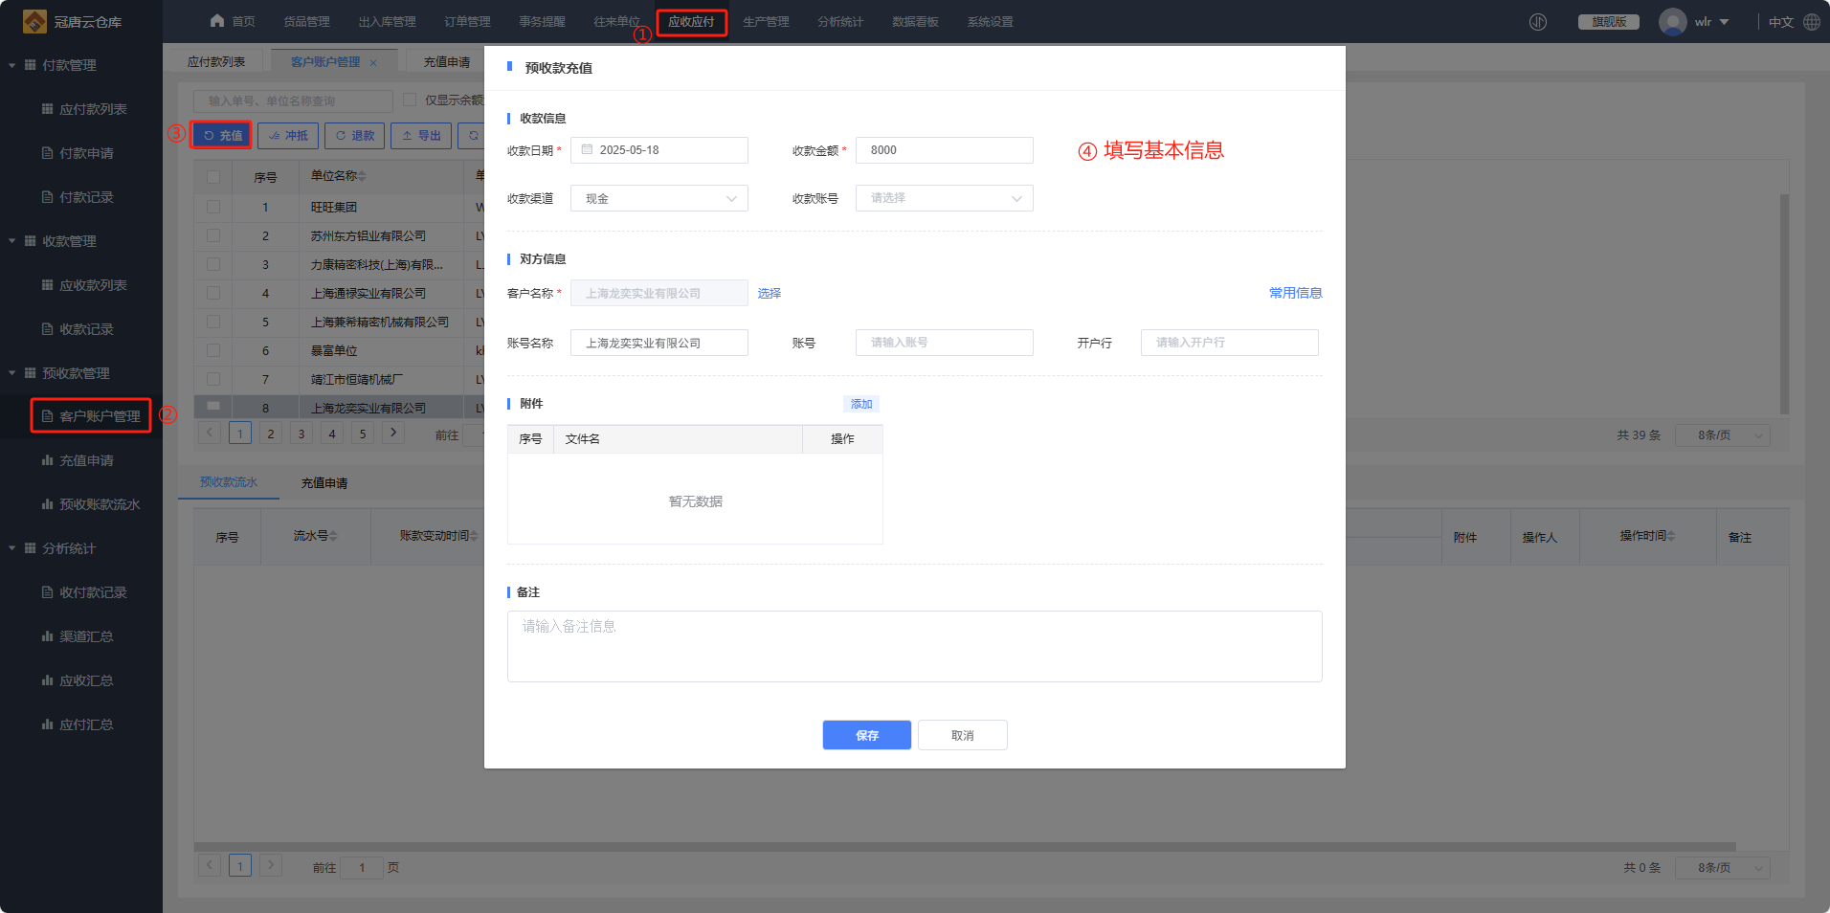Check the 靖江市恒靖机械厂 row checkbox
The width and height of the screenshot is (1830, 913).
tap(213, 379)
